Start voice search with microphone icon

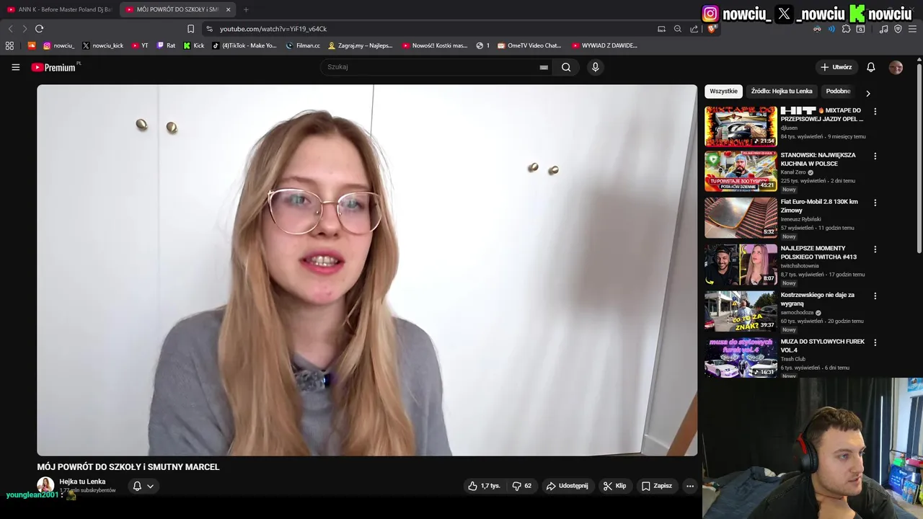point(595,67)
